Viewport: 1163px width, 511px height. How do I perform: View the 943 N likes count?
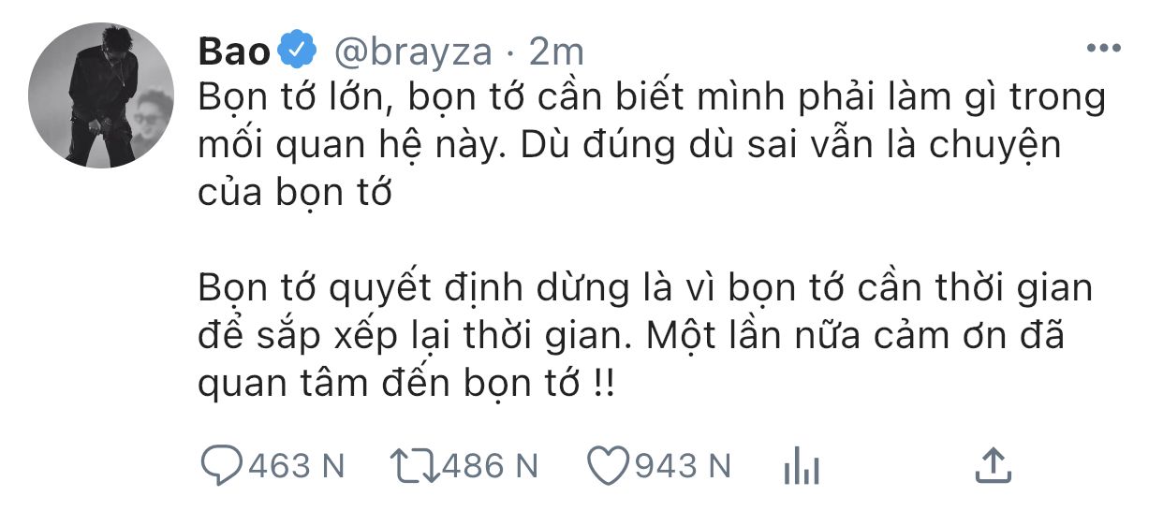click(682, 464)
